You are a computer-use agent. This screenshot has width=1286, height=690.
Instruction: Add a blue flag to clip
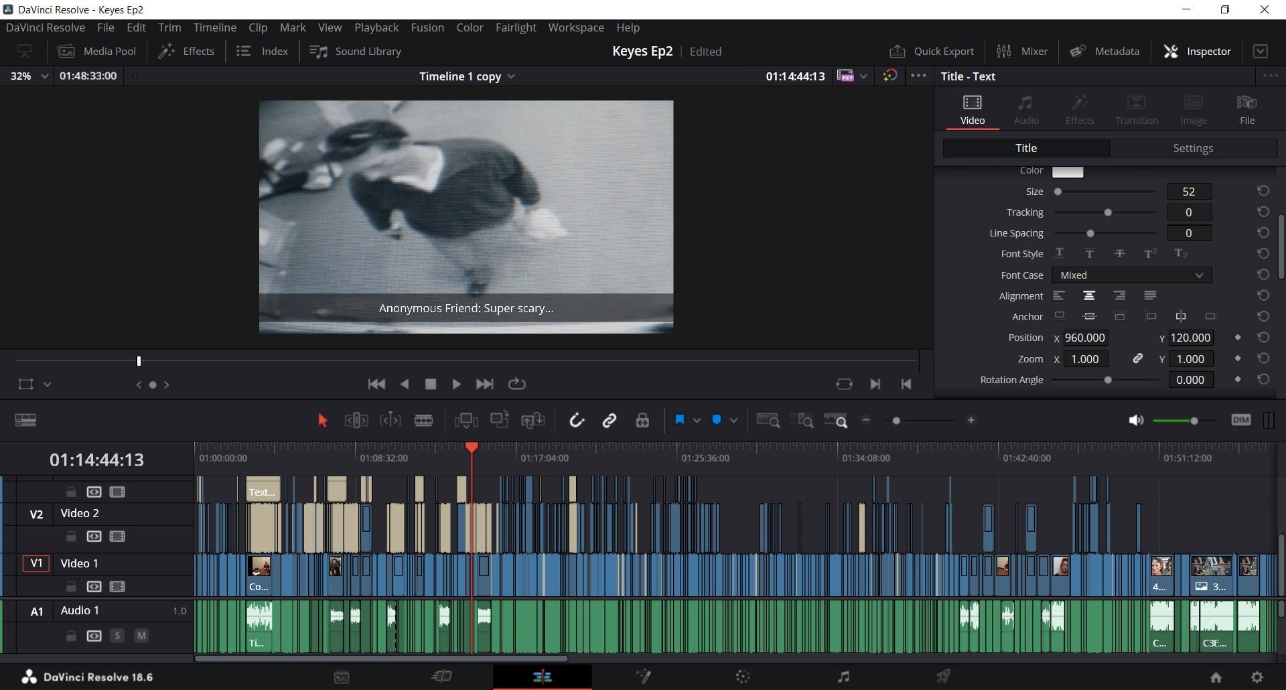click(680, 420)
